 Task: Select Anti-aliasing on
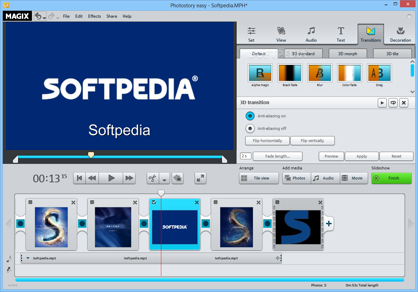coord(250,116)
